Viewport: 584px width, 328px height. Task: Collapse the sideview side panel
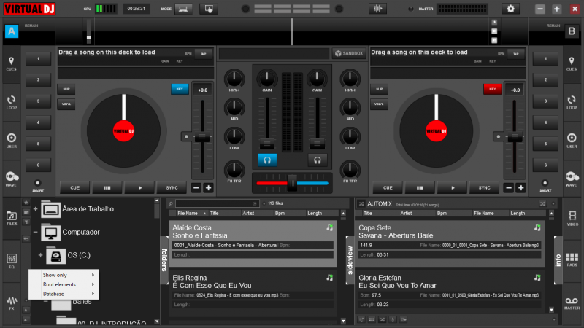(x=350, y=260)
